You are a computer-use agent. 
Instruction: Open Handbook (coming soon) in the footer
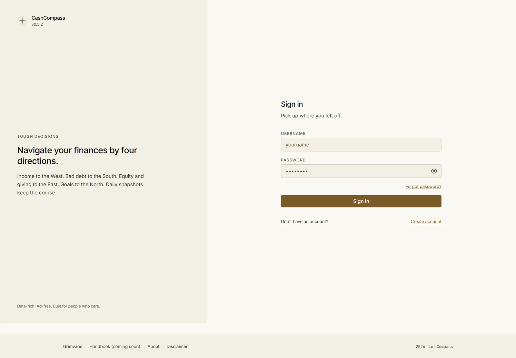[115, 346]
